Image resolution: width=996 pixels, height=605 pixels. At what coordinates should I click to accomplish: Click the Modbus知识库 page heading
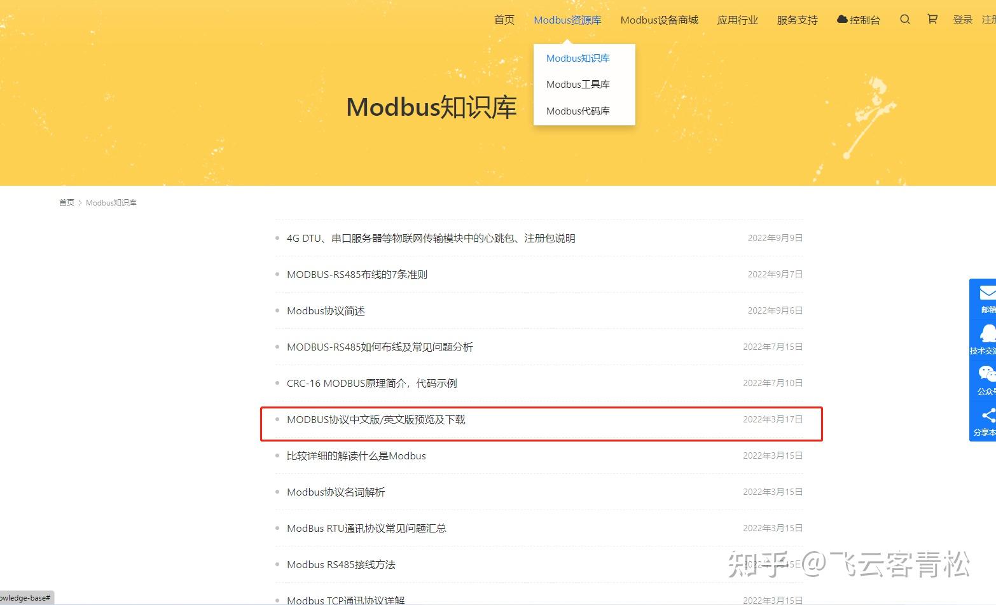click(432, 107)
